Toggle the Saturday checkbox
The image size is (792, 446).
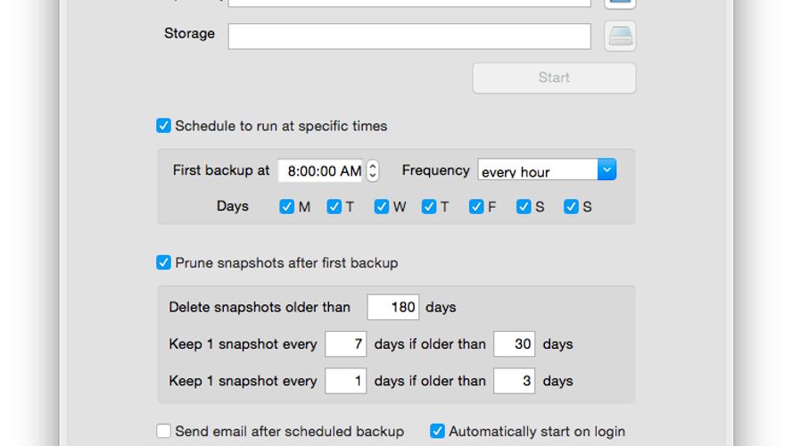click(524, 207)
